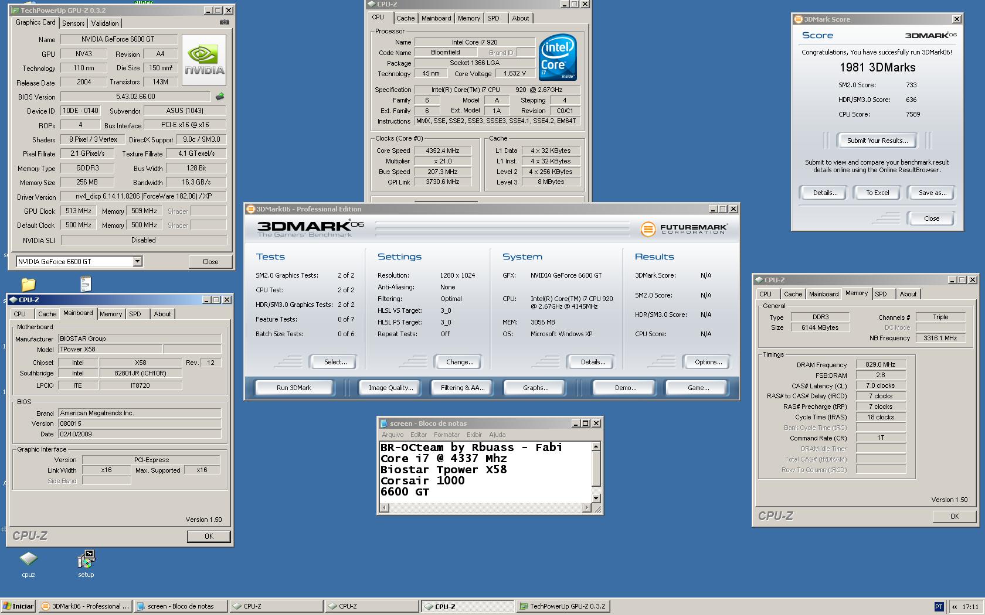Open Arquivo menu in Notepad
The height and width of the screenshot is (615, 985).
click(392, 435)
